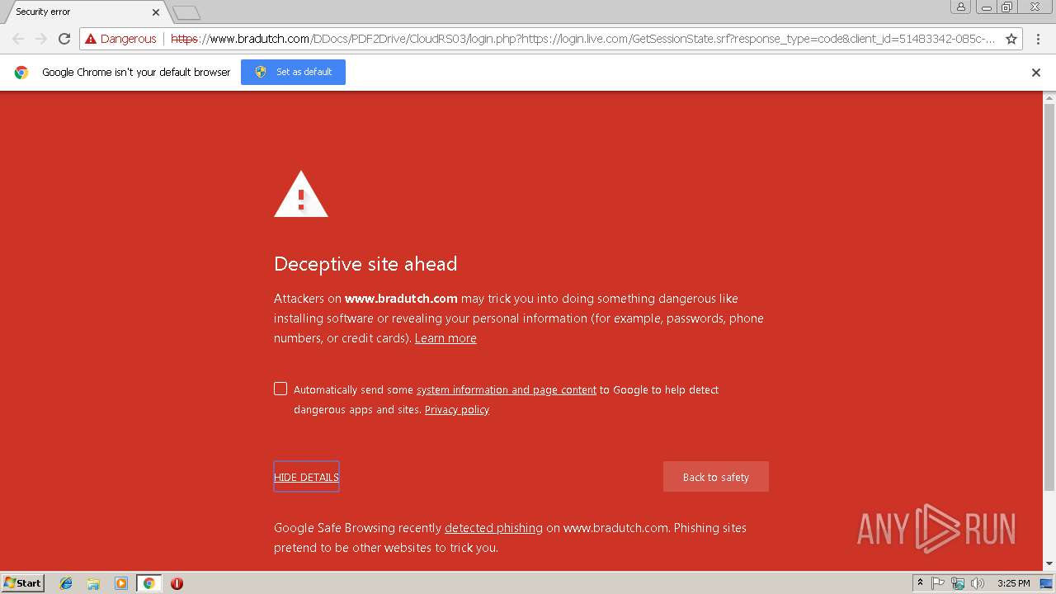Click the address bar URL field
The height and width of the screenshot is (594, 1056).
click(x=582, y=39)
